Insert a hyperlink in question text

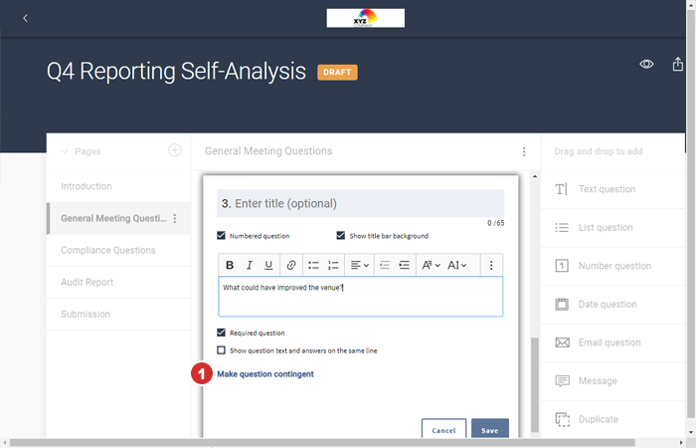(290, 265)
